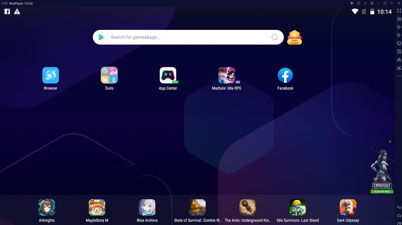This screenshot has height=225, width=402.
Task: Click Play For Free on Crossout ad
Action: click(381, 192)
